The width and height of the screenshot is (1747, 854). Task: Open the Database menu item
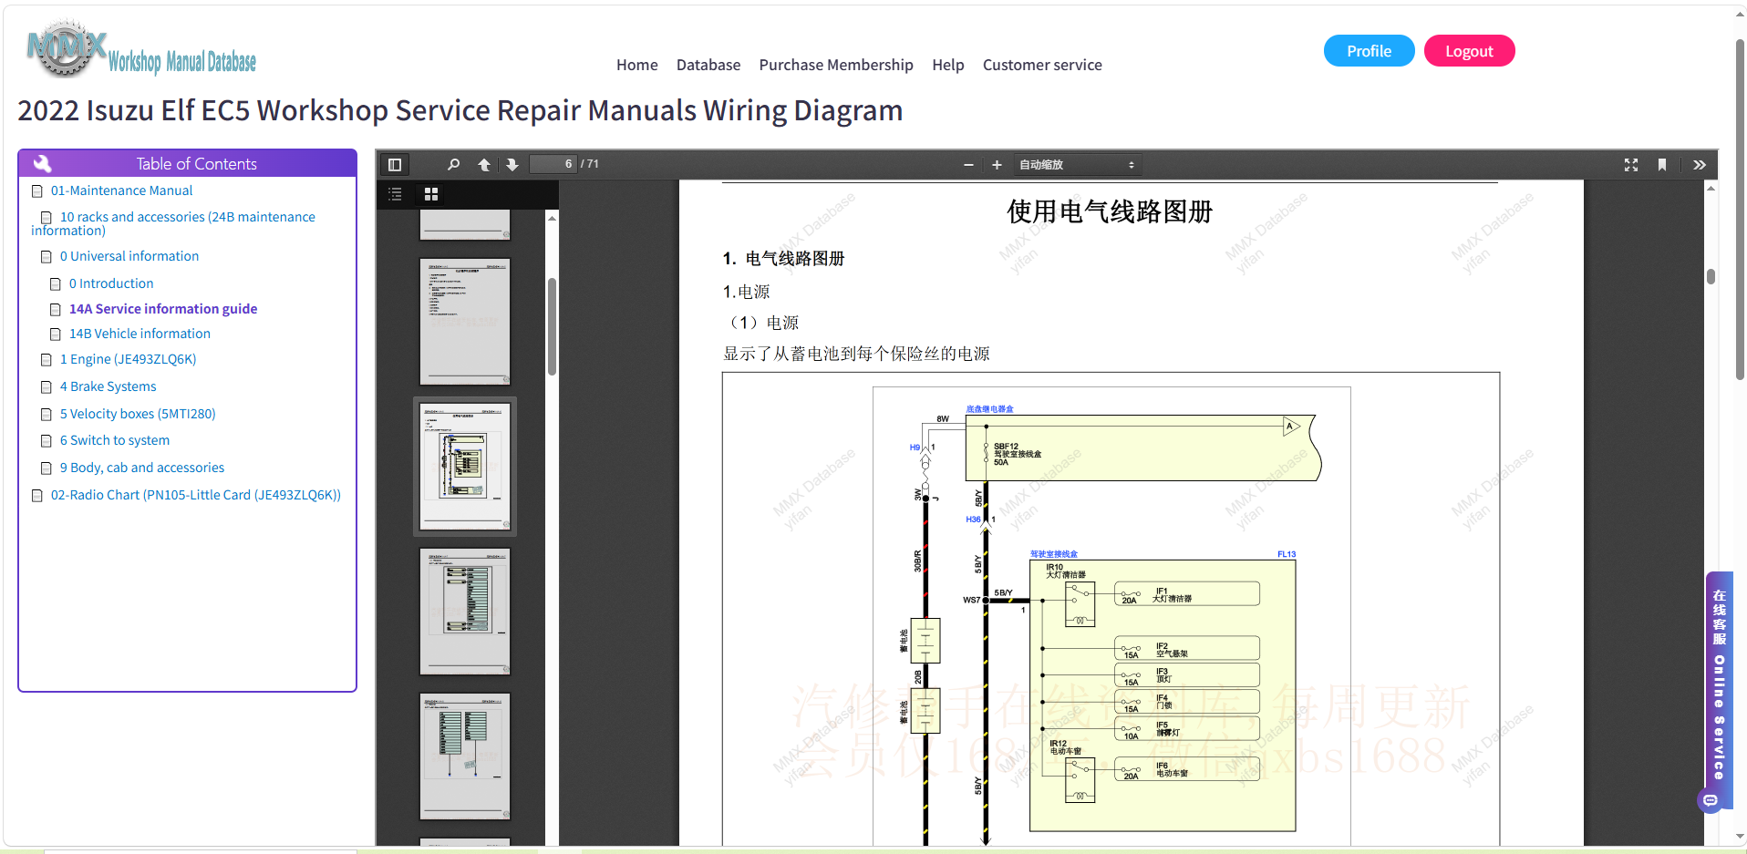[708, 65]
